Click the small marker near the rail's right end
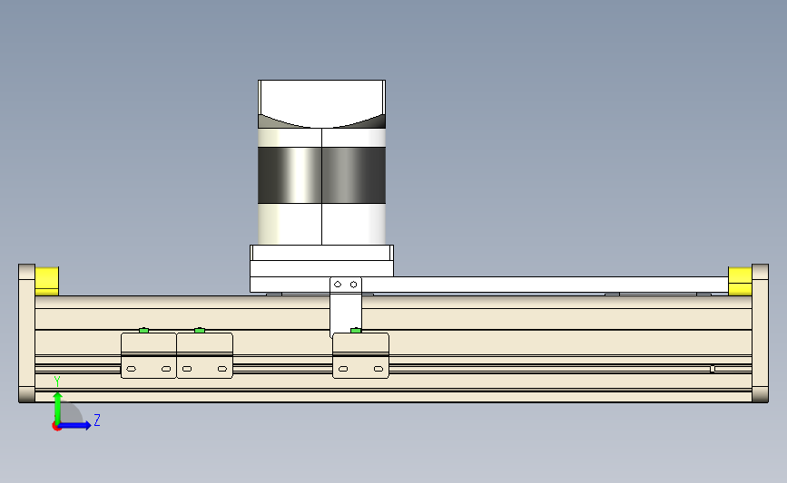 pyautogui.click(x=713, y=369)
